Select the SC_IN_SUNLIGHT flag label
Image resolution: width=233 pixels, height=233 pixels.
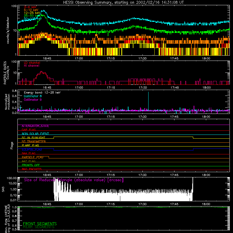(33, 137)
